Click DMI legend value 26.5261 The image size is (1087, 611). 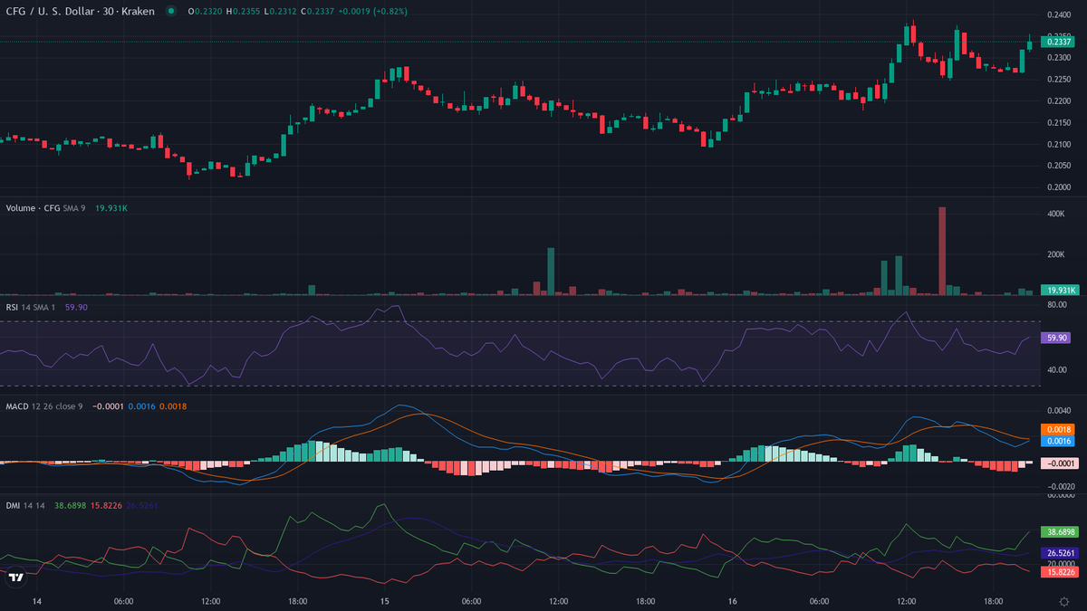point(144,505)
